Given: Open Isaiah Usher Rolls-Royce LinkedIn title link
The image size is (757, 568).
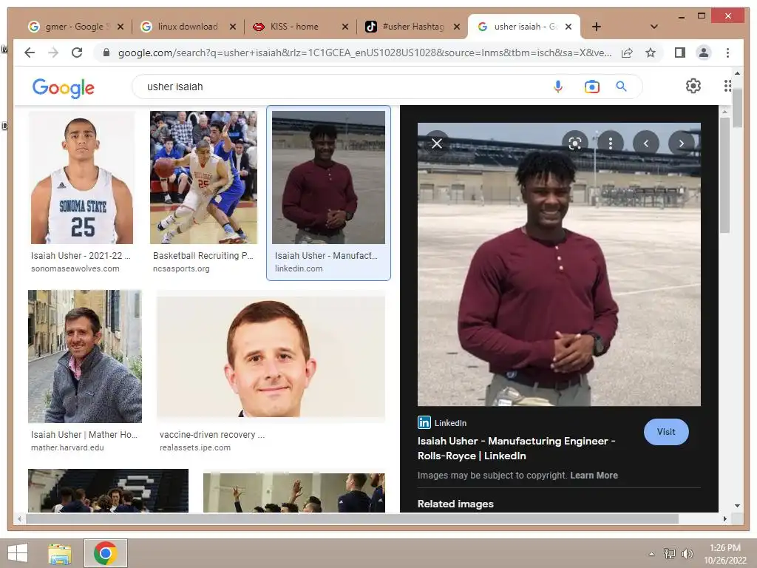Looking at the screenshot, I should coord(516,448).
